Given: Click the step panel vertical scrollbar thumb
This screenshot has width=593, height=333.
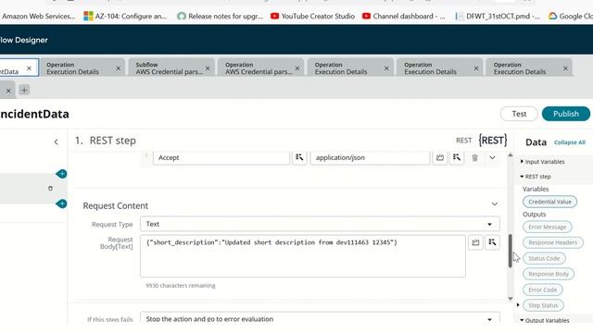Looking at the screenshot, I should [x=511, y=251].
